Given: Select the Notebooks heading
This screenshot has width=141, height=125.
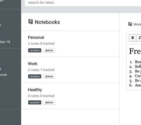Looking at the screenshot, I should click(47, 22).
